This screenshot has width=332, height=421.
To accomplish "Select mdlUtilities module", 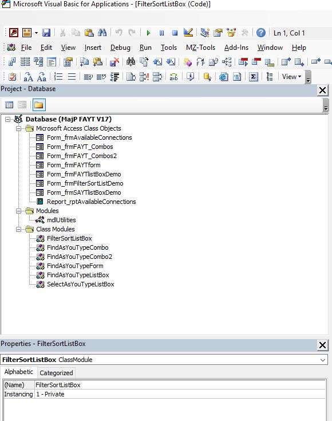I will (61, 220).
